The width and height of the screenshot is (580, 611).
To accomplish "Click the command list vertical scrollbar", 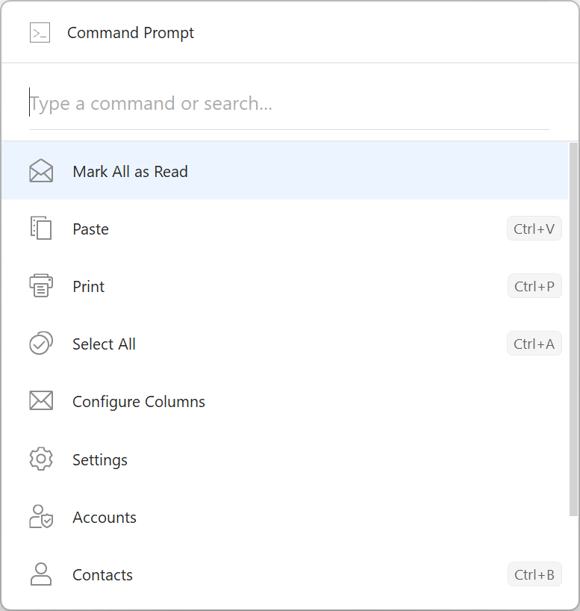I will [x=573, y=329].
